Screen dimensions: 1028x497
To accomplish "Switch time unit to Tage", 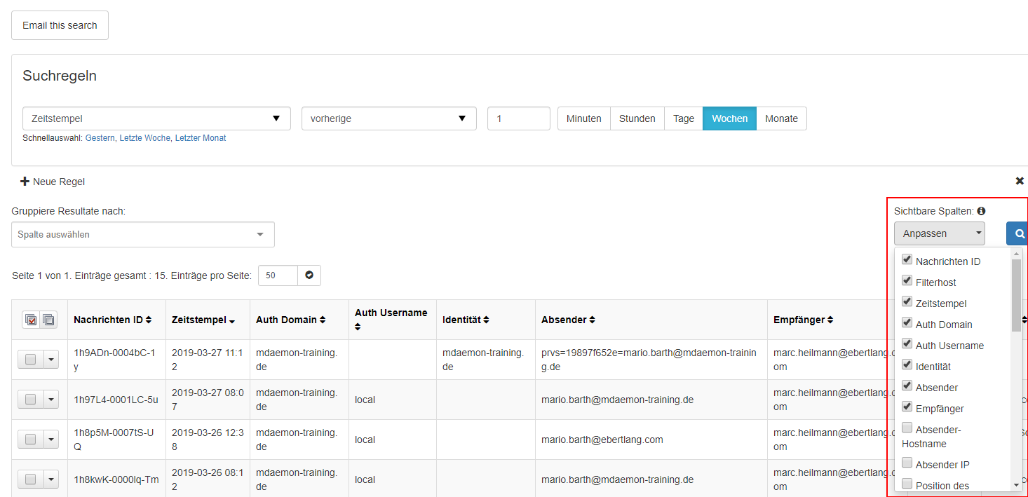I will click(683, 118).
